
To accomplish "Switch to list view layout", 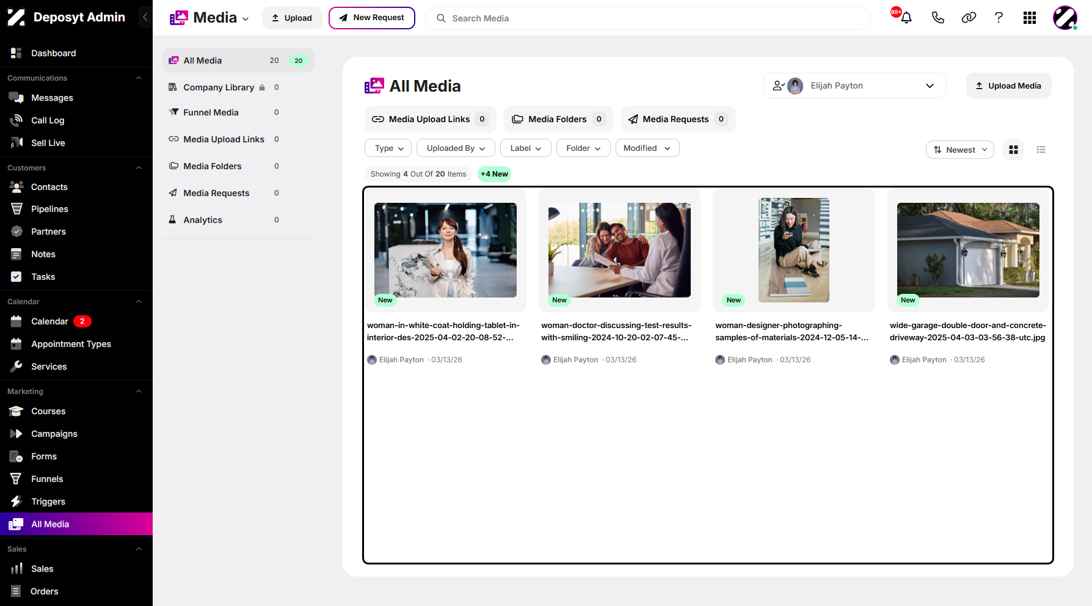I will click(1041, 150).
